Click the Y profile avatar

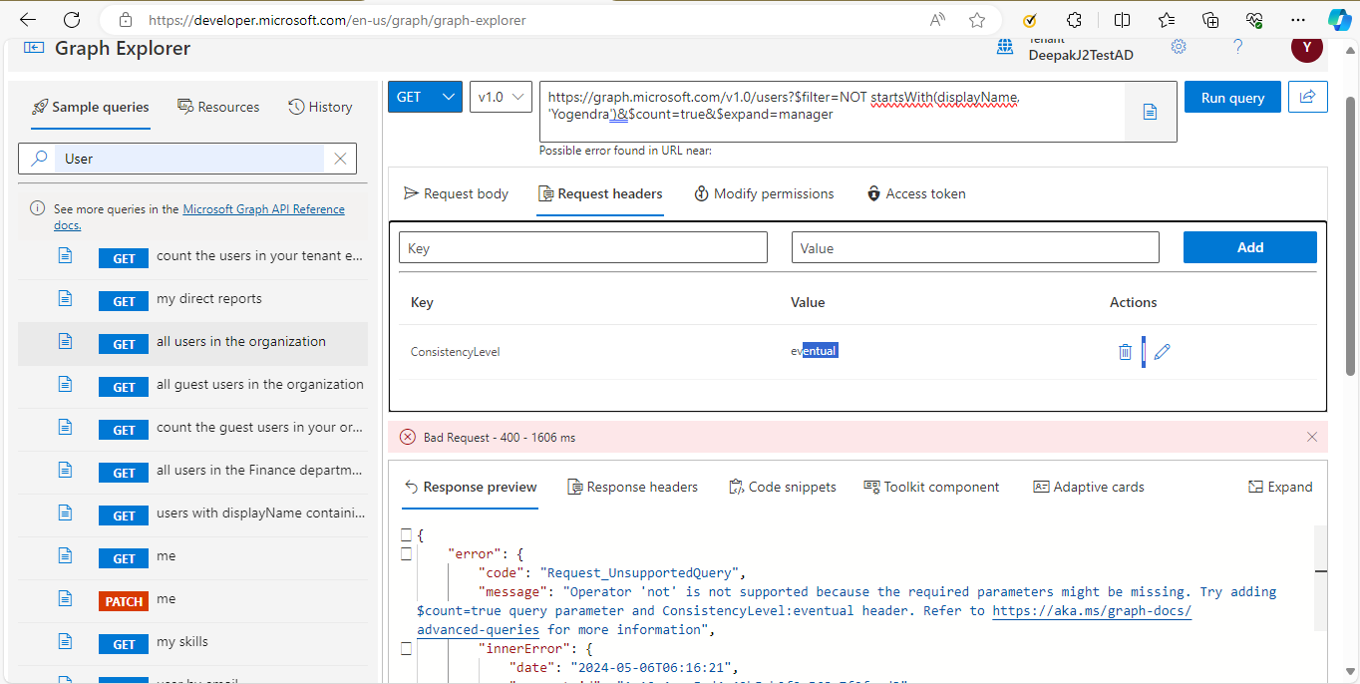click(1306, 47)
